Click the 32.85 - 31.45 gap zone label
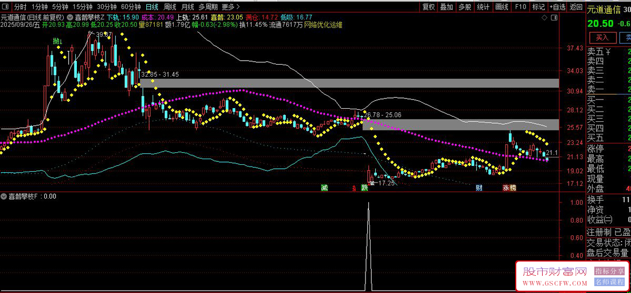 click(x=160, y=74)
